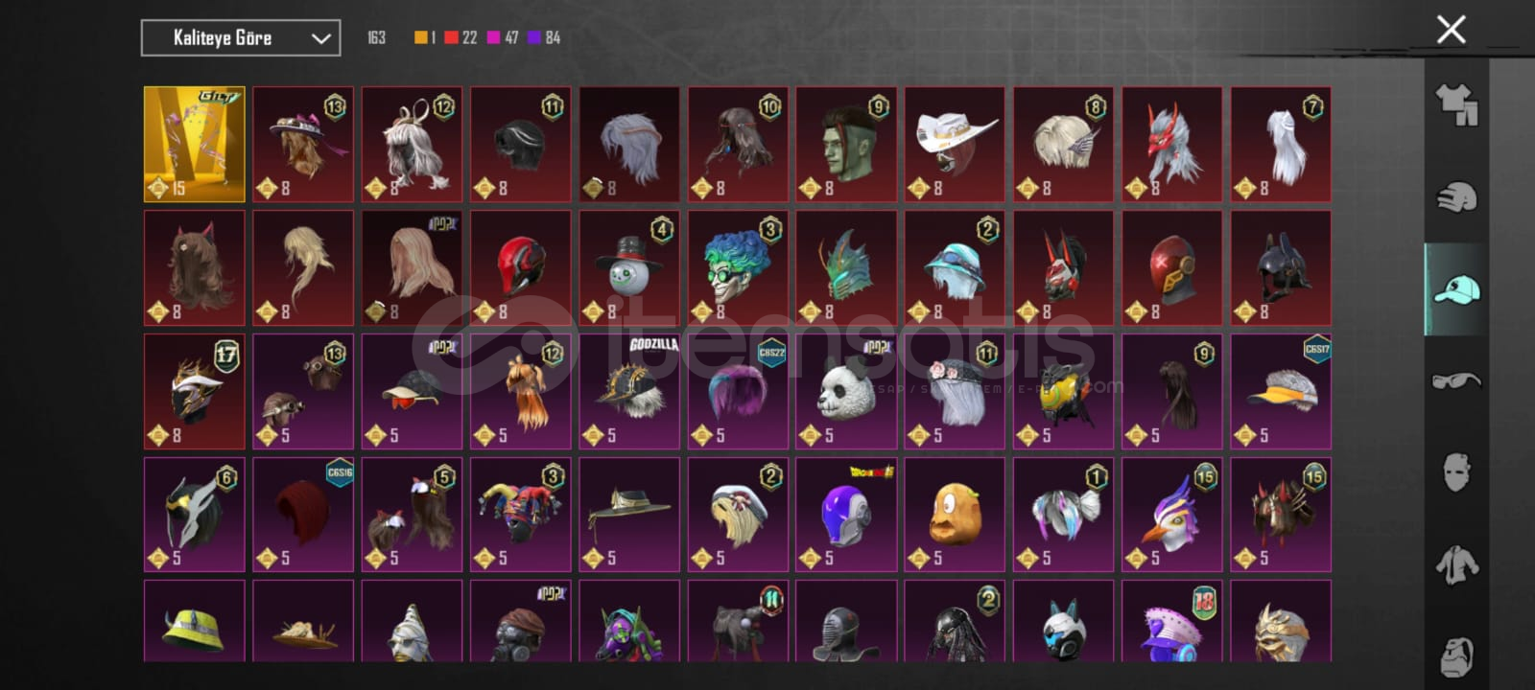This screenshot has width=1535, height=690.
Task: Open the backpack category icon
Action: coord(1456,655)
